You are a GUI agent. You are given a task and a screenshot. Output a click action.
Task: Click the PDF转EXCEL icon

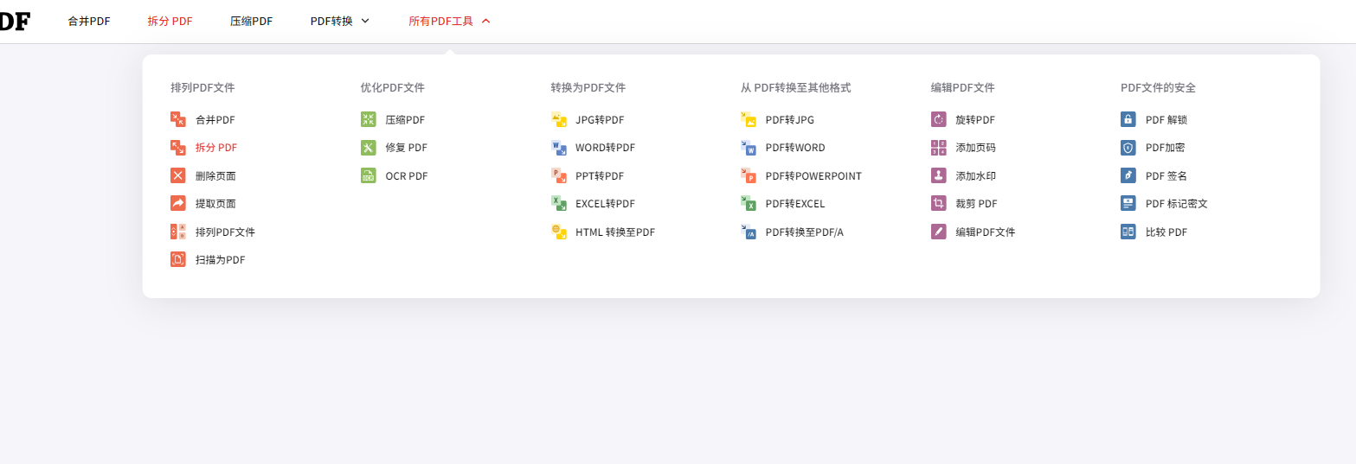click(749, 204)
